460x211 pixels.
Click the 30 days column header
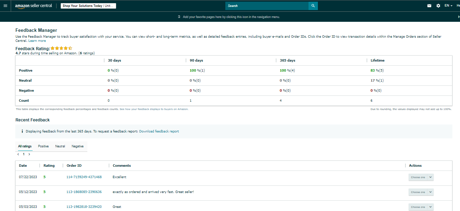pos(114,61)
